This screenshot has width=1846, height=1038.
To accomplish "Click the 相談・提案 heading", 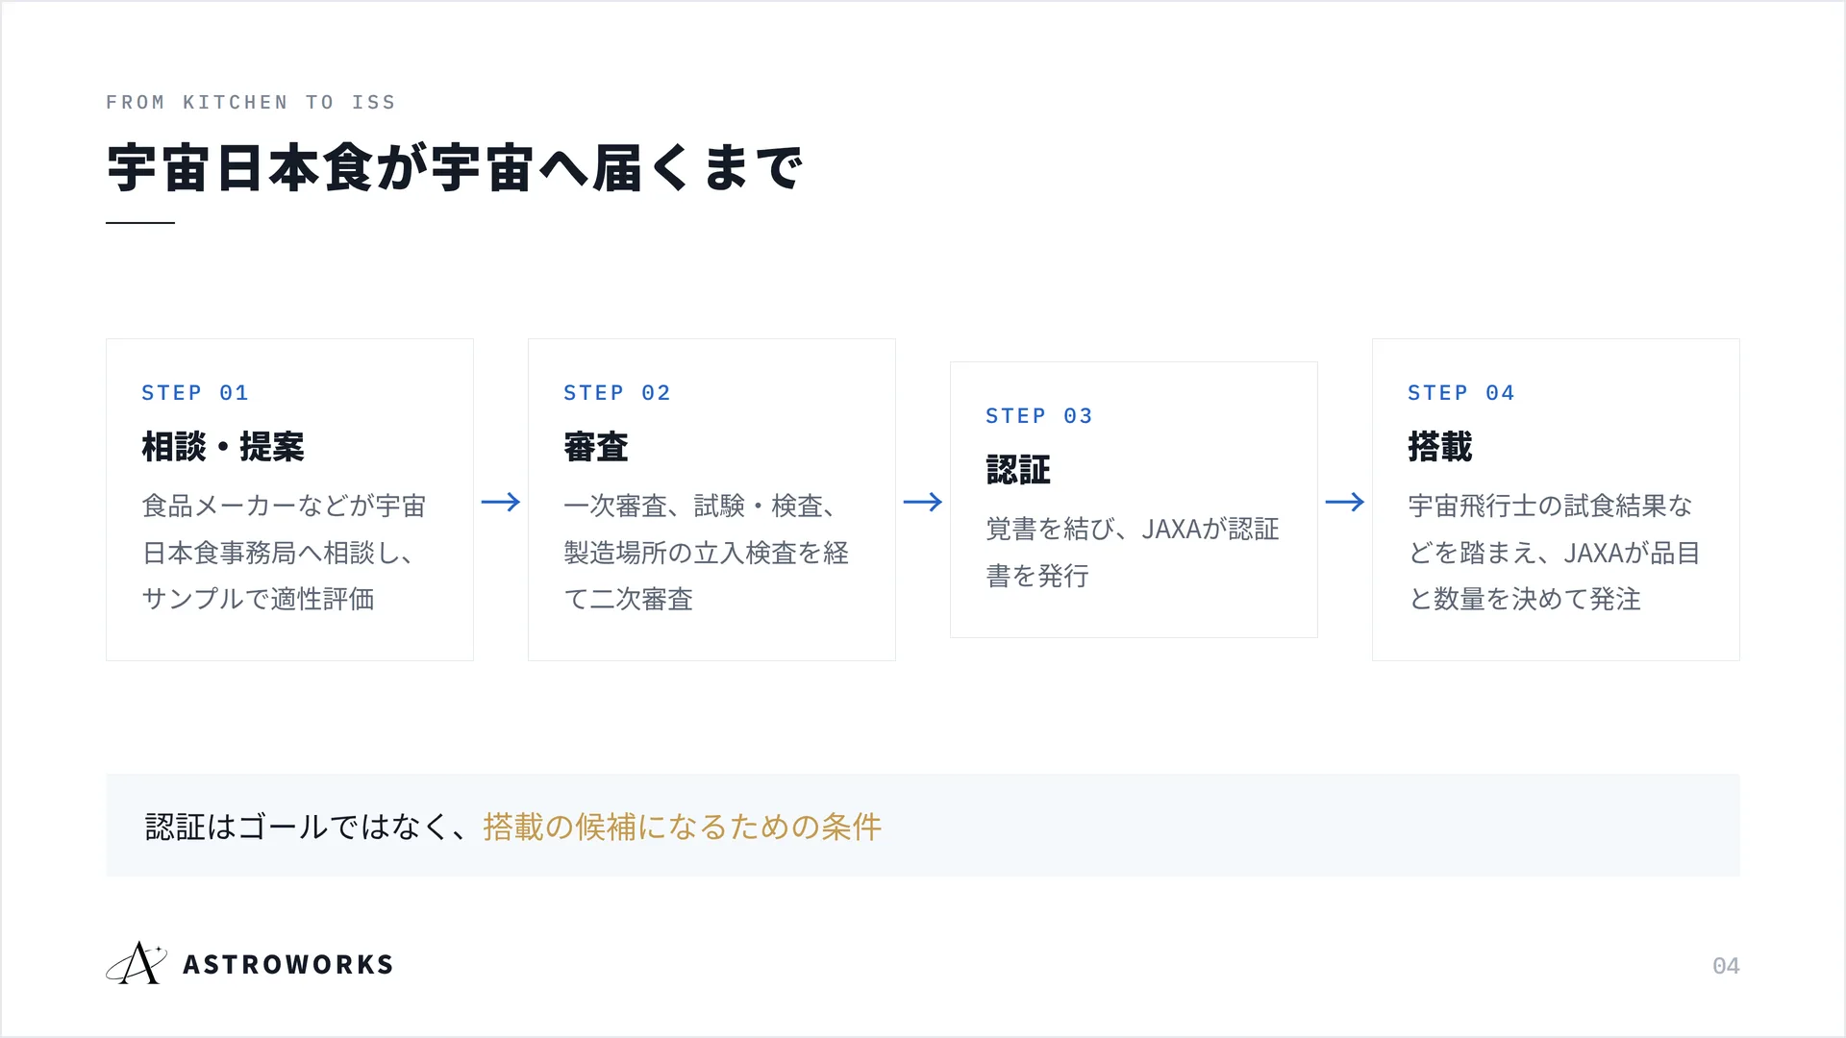I will pyautogui.click(x=223, y=447).
